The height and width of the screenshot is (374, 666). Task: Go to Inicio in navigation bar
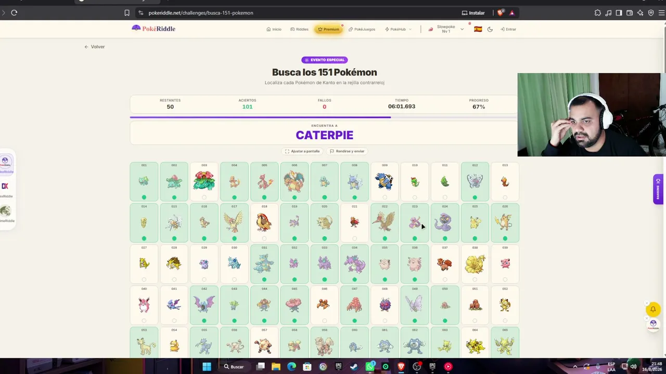tap(274, 29)
